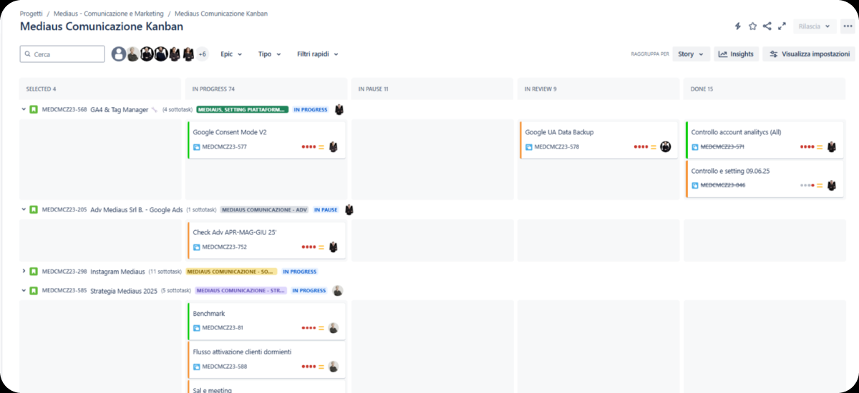
Task: Click the IN PAUSE status badge on Adv Mediaus story
Action: coord(326,210)
